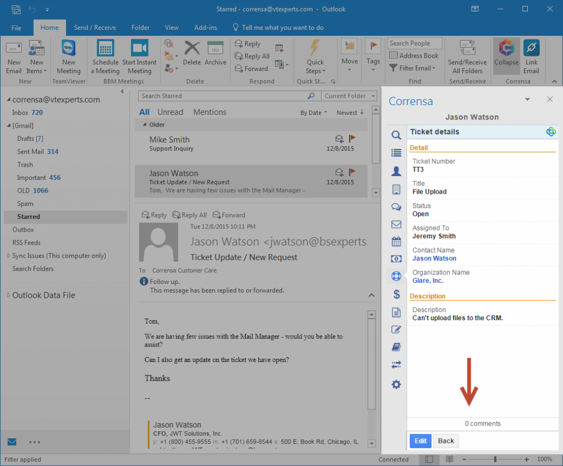Open the Corrensa settings gear icon

[396, 385]
